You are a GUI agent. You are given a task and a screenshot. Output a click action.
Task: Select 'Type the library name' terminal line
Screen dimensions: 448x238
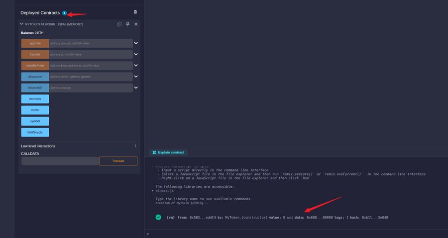tap(204, 199)
